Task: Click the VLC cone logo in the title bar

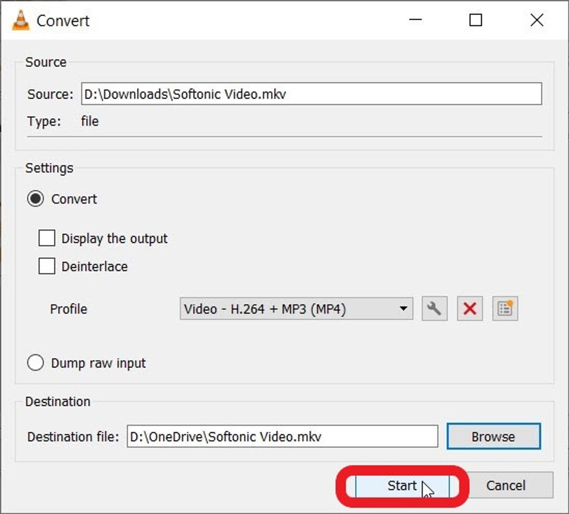Action: (x=20, y=20)
